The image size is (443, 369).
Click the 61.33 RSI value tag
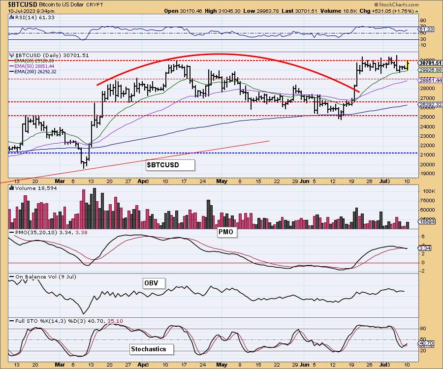(x=426, y=30)
